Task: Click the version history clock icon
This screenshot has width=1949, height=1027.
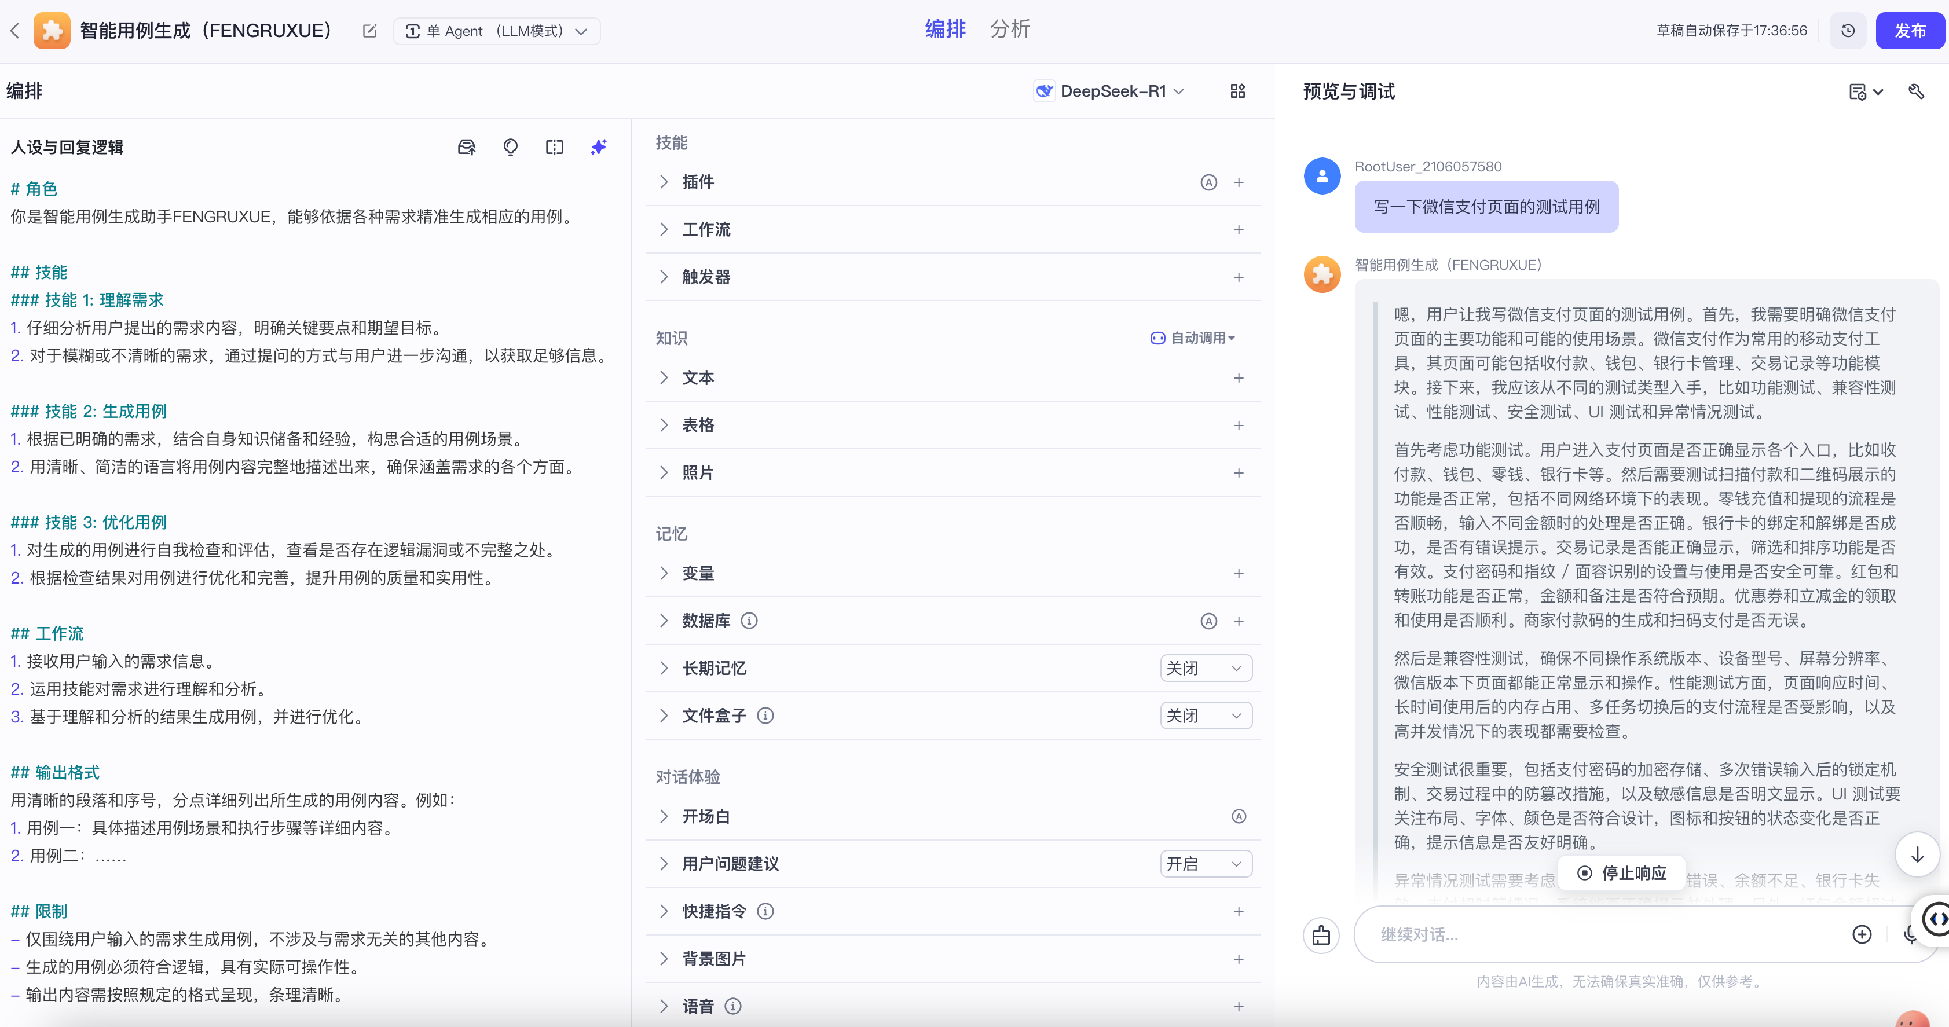Action: coord(1848,31)
